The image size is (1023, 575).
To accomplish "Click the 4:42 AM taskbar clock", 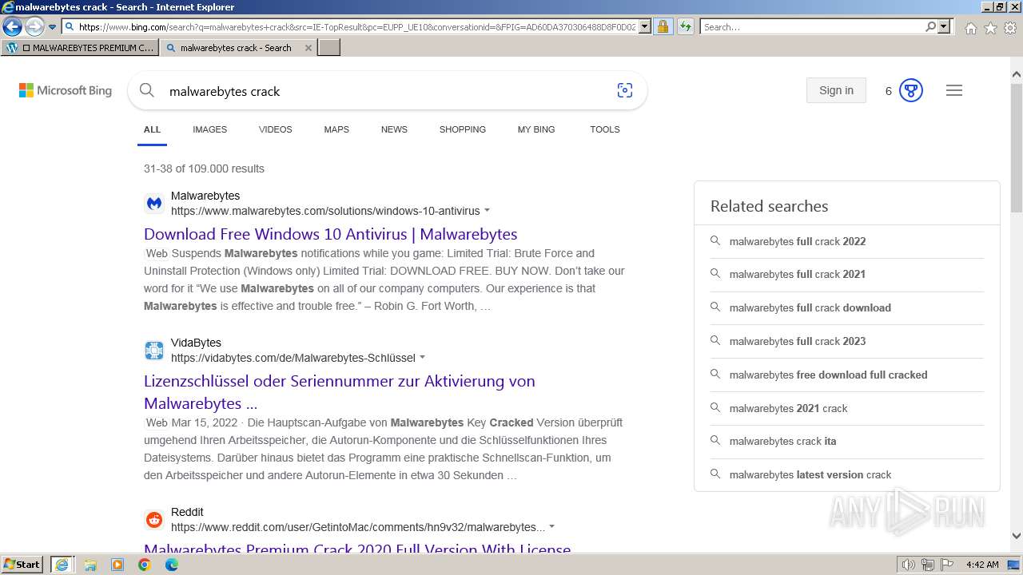I will click(982, 565).
